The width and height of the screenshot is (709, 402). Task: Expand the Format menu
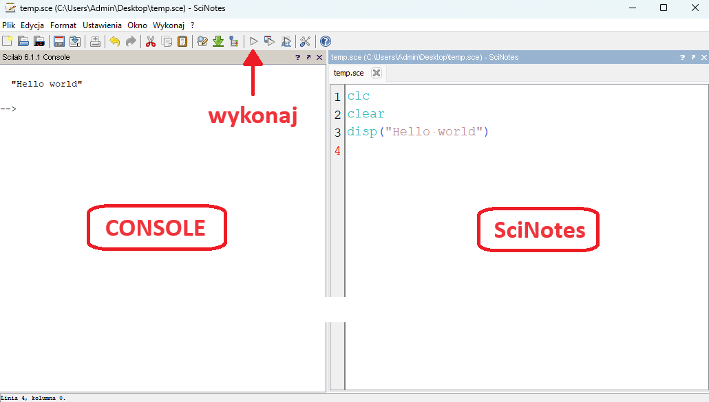pos(63,25)
